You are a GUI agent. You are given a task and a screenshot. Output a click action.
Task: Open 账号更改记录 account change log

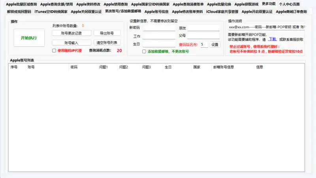point(71,33)
